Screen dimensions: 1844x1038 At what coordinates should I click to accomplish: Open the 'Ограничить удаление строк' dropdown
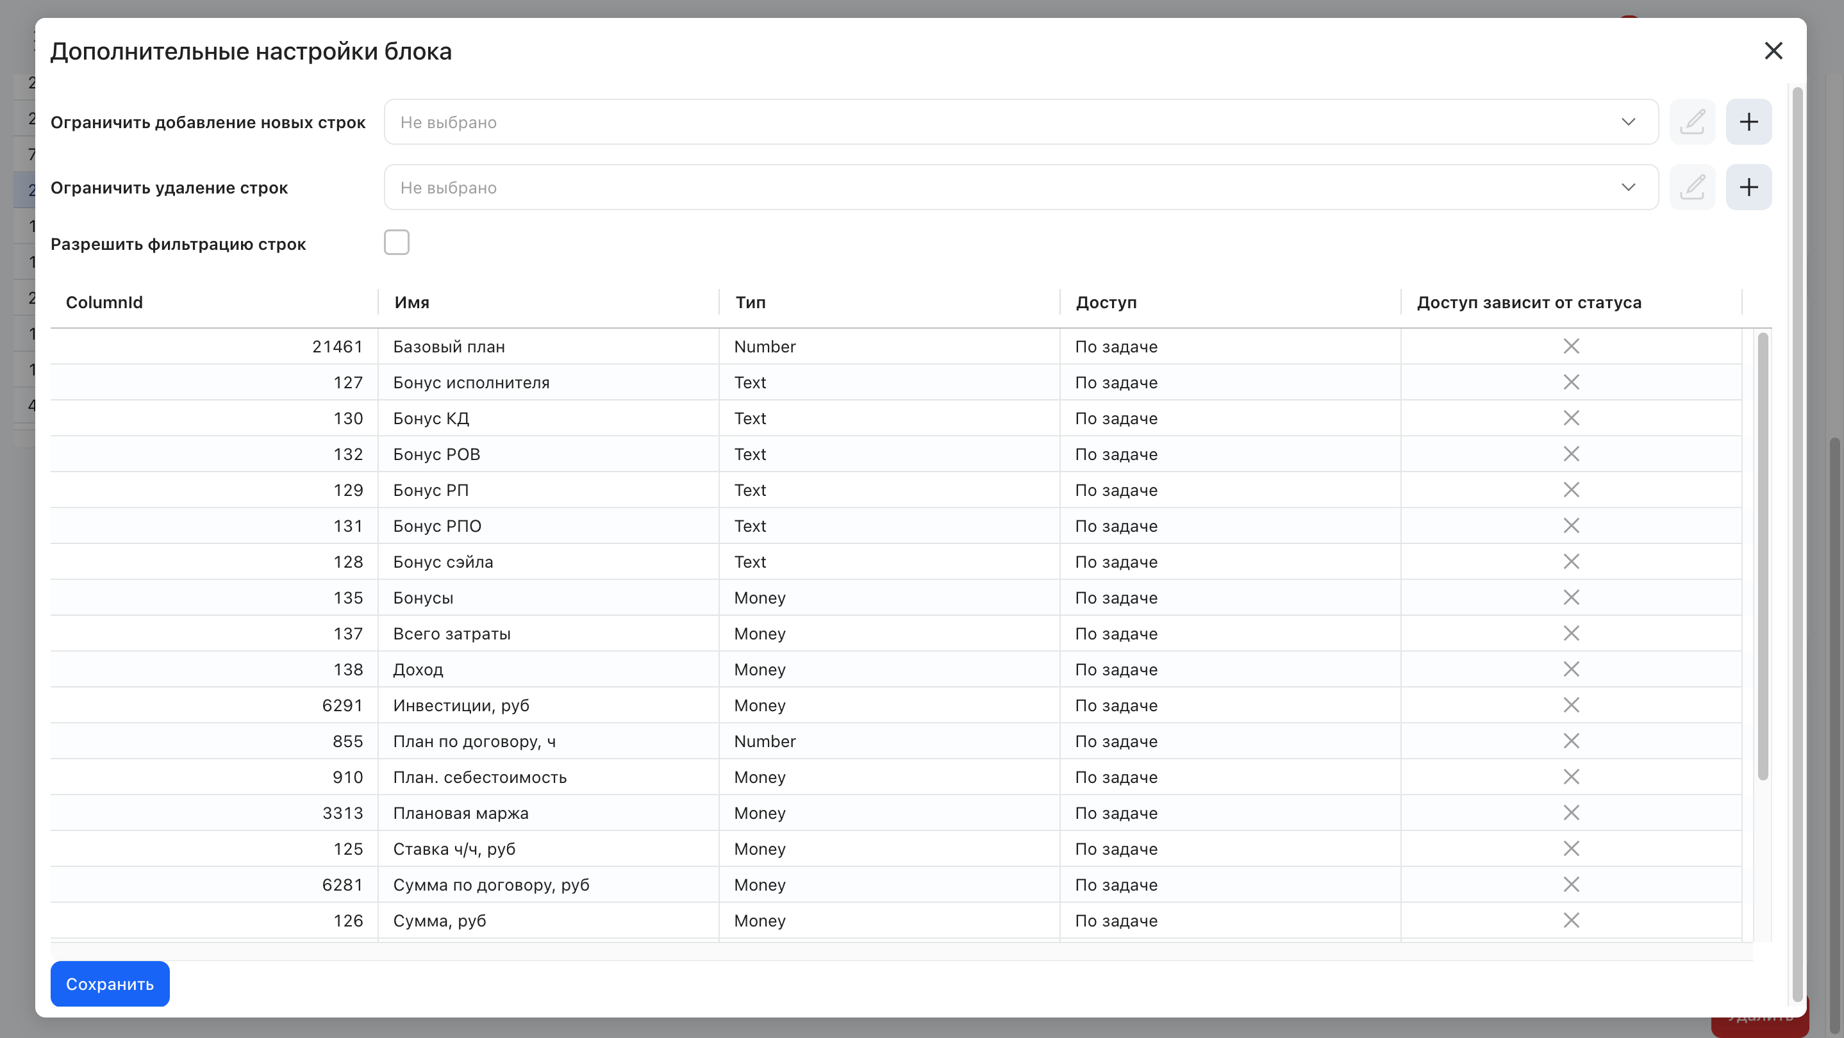pos(1021,188)
